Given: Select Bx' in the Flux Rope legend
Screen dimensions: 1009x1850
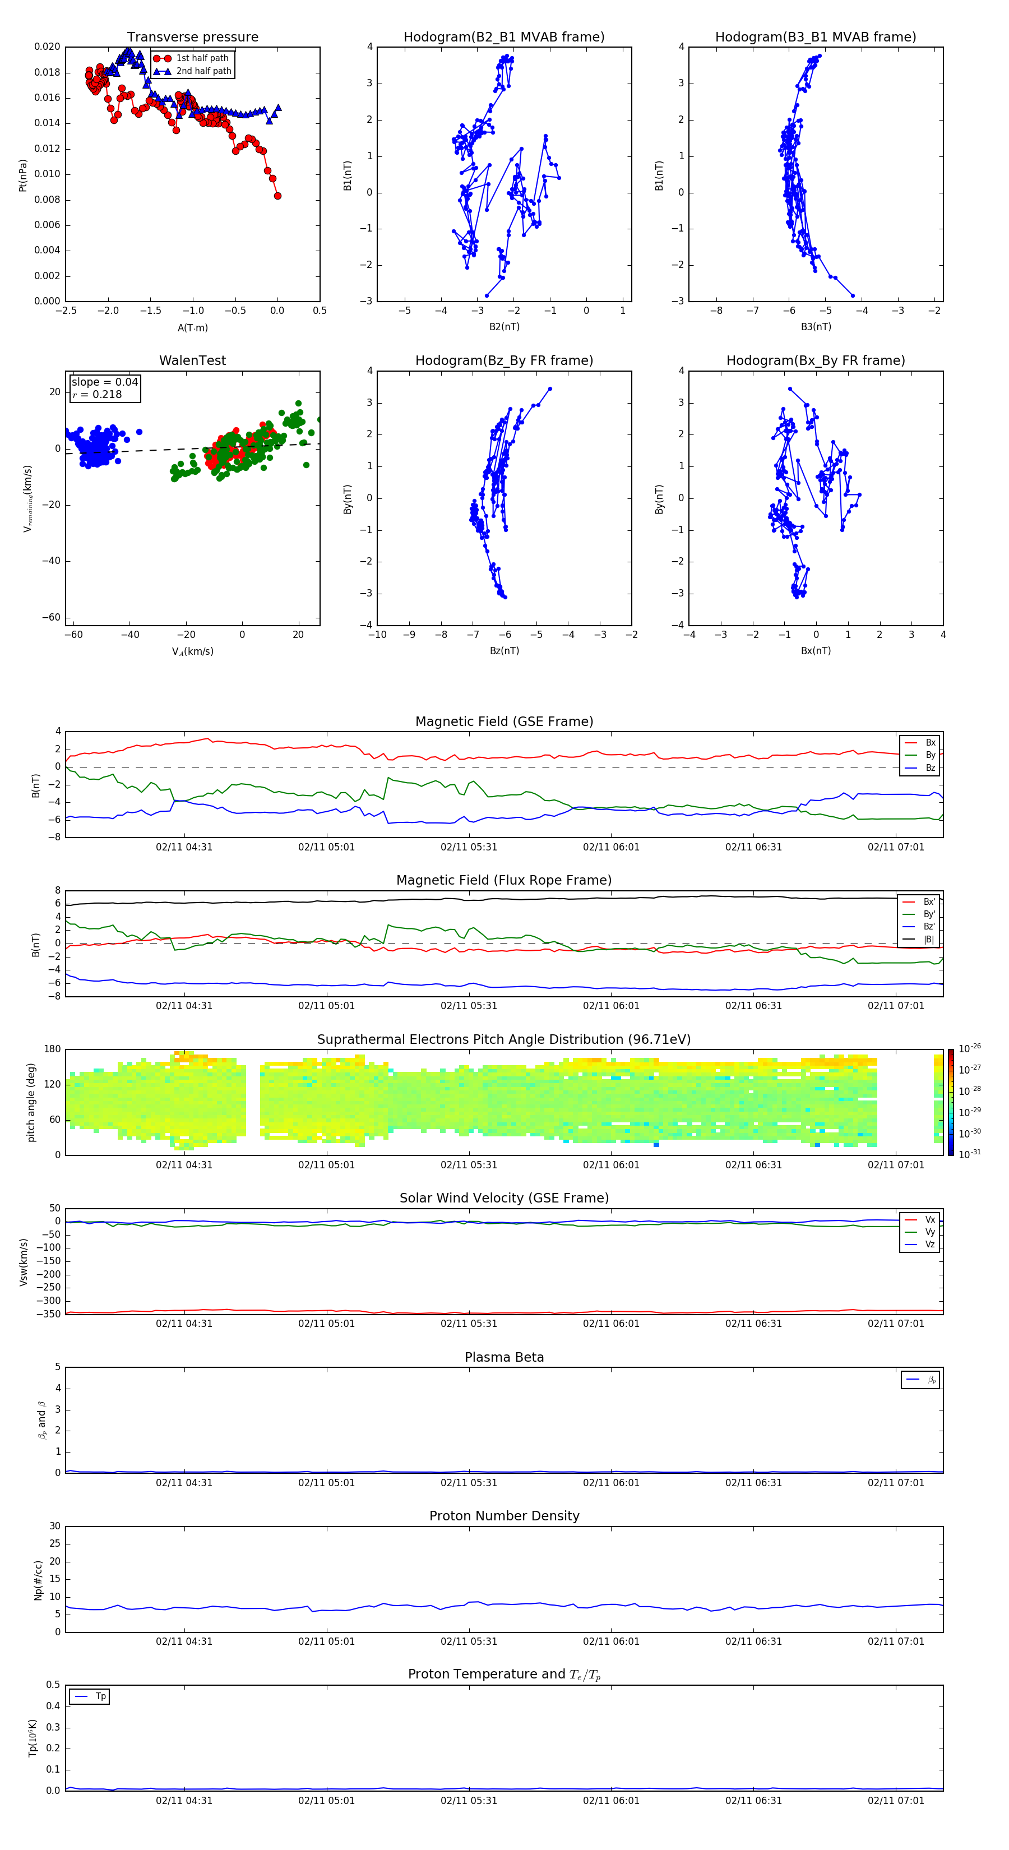Looking at the screenshot, I should 919,902.
